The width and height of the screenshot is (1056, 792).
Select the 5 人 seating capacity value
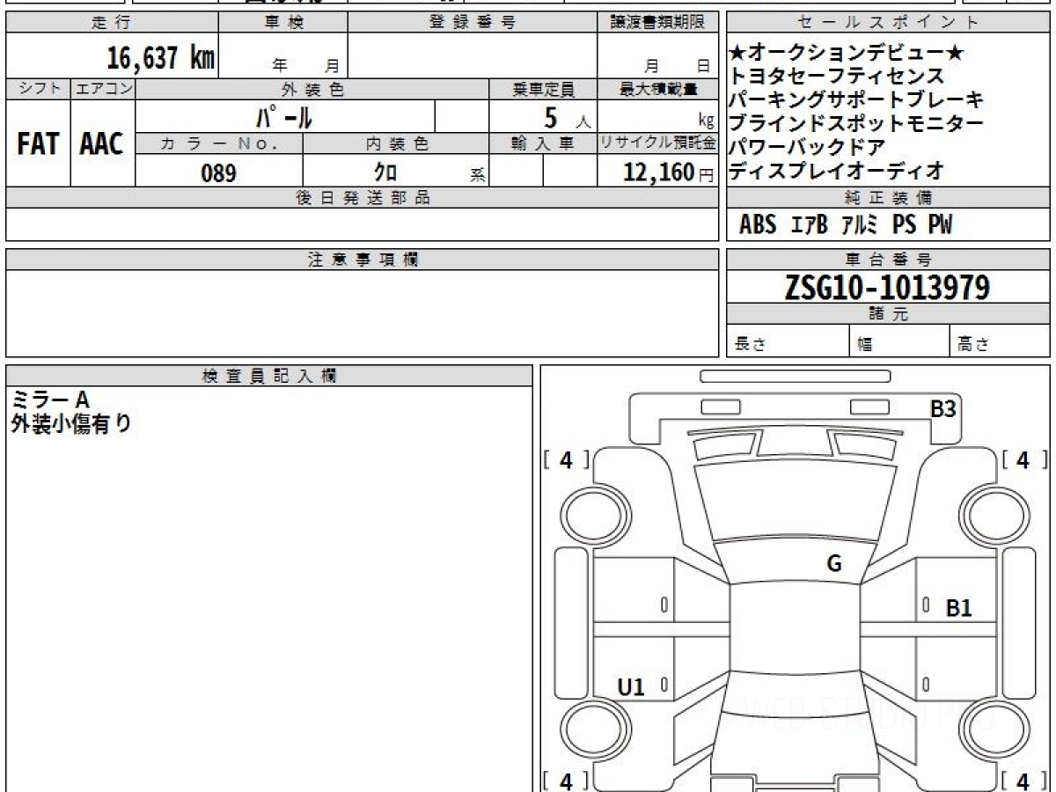tap(568, 117)
